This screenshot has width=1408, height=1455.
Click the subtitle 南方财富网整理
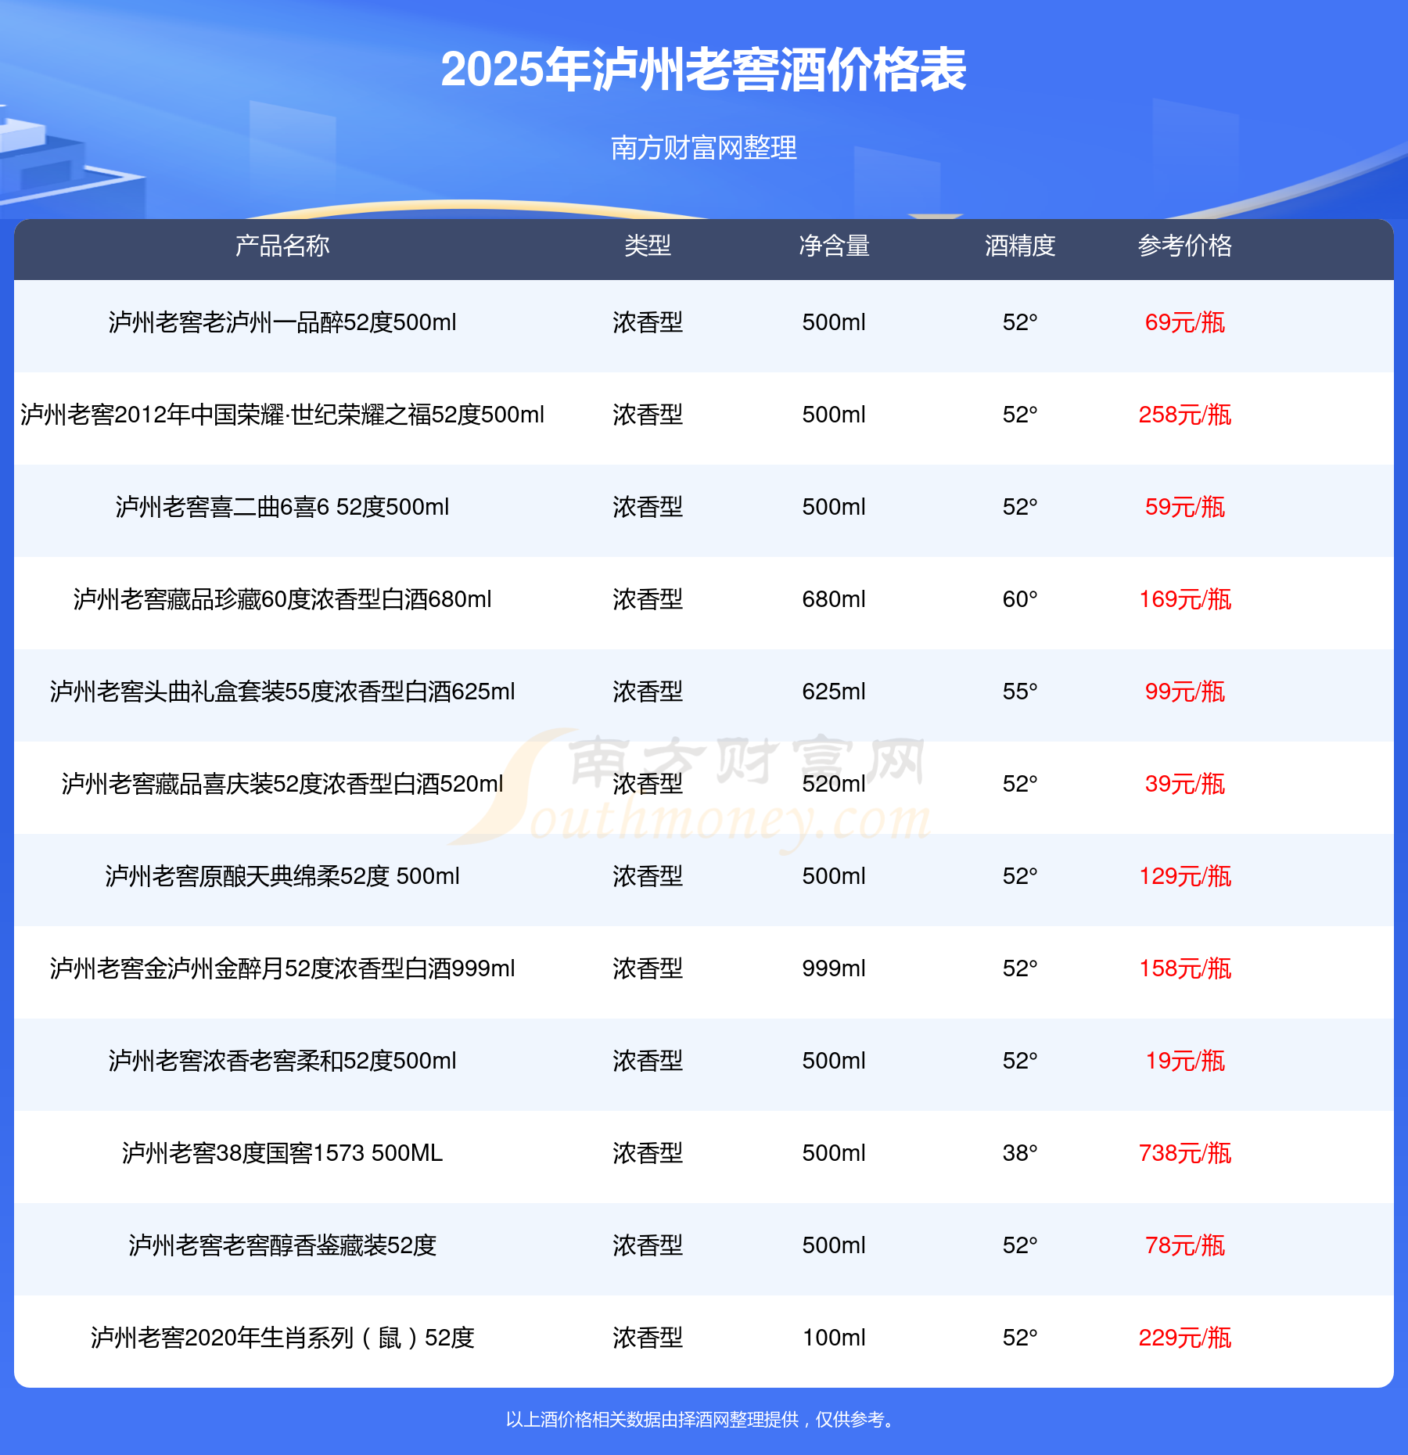click(x=704, y=147)
